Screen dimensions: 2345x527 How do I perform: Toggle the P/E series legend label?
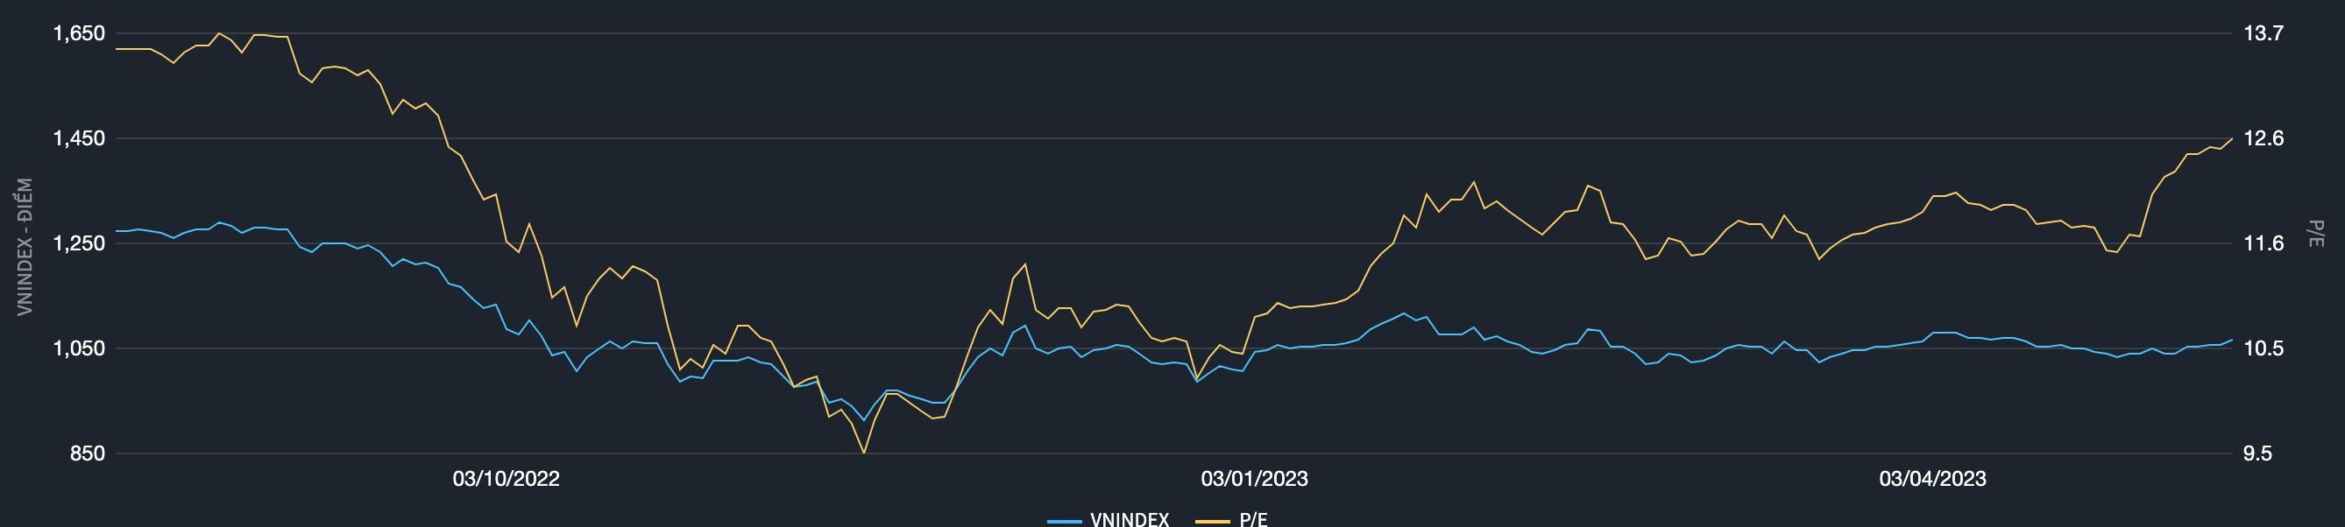coord(1252,519)
